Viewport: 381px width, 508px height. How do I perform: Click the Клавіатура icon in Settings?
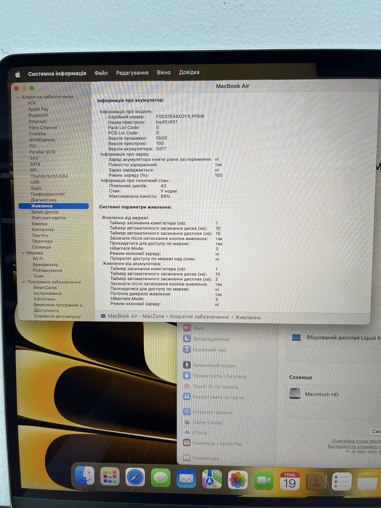(187, 458)
